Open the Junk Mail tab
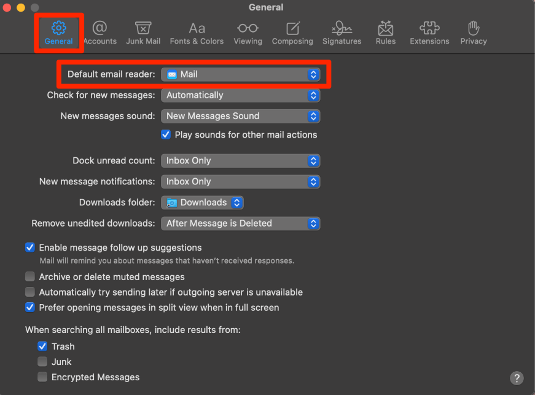Viewport: 535px width, 395px height. pos(143,33)
